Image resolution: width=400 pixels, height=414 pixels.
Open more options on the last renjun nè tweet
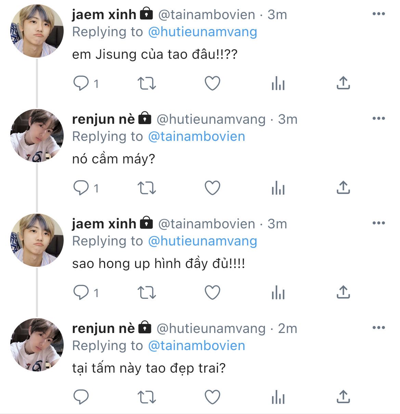coord(378,328)
